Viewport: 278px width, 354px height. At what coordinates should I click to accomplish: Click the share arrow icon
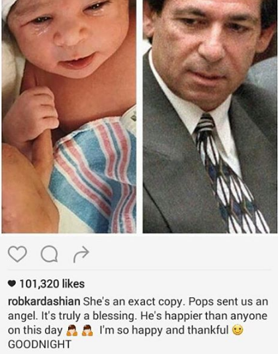tap(81, 255)
